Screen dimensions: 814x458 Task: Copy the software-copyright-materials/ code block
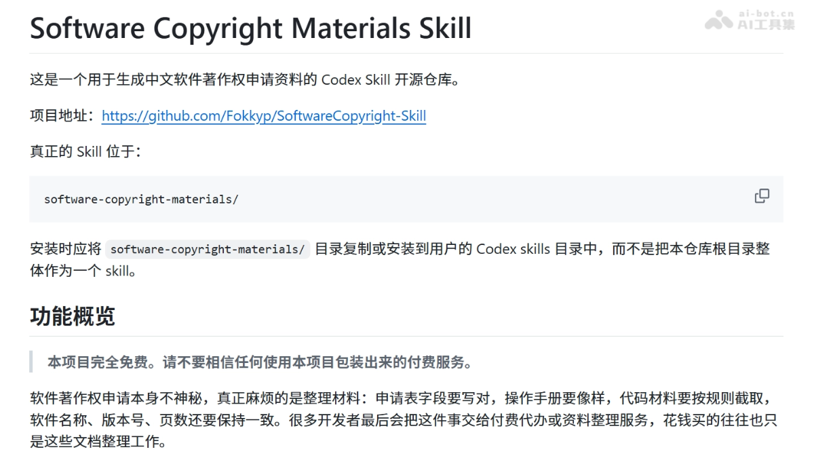click(762, 196)
